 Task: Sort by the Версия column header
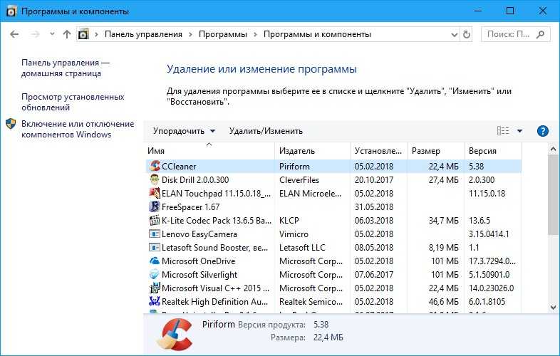tap(492, 151)
